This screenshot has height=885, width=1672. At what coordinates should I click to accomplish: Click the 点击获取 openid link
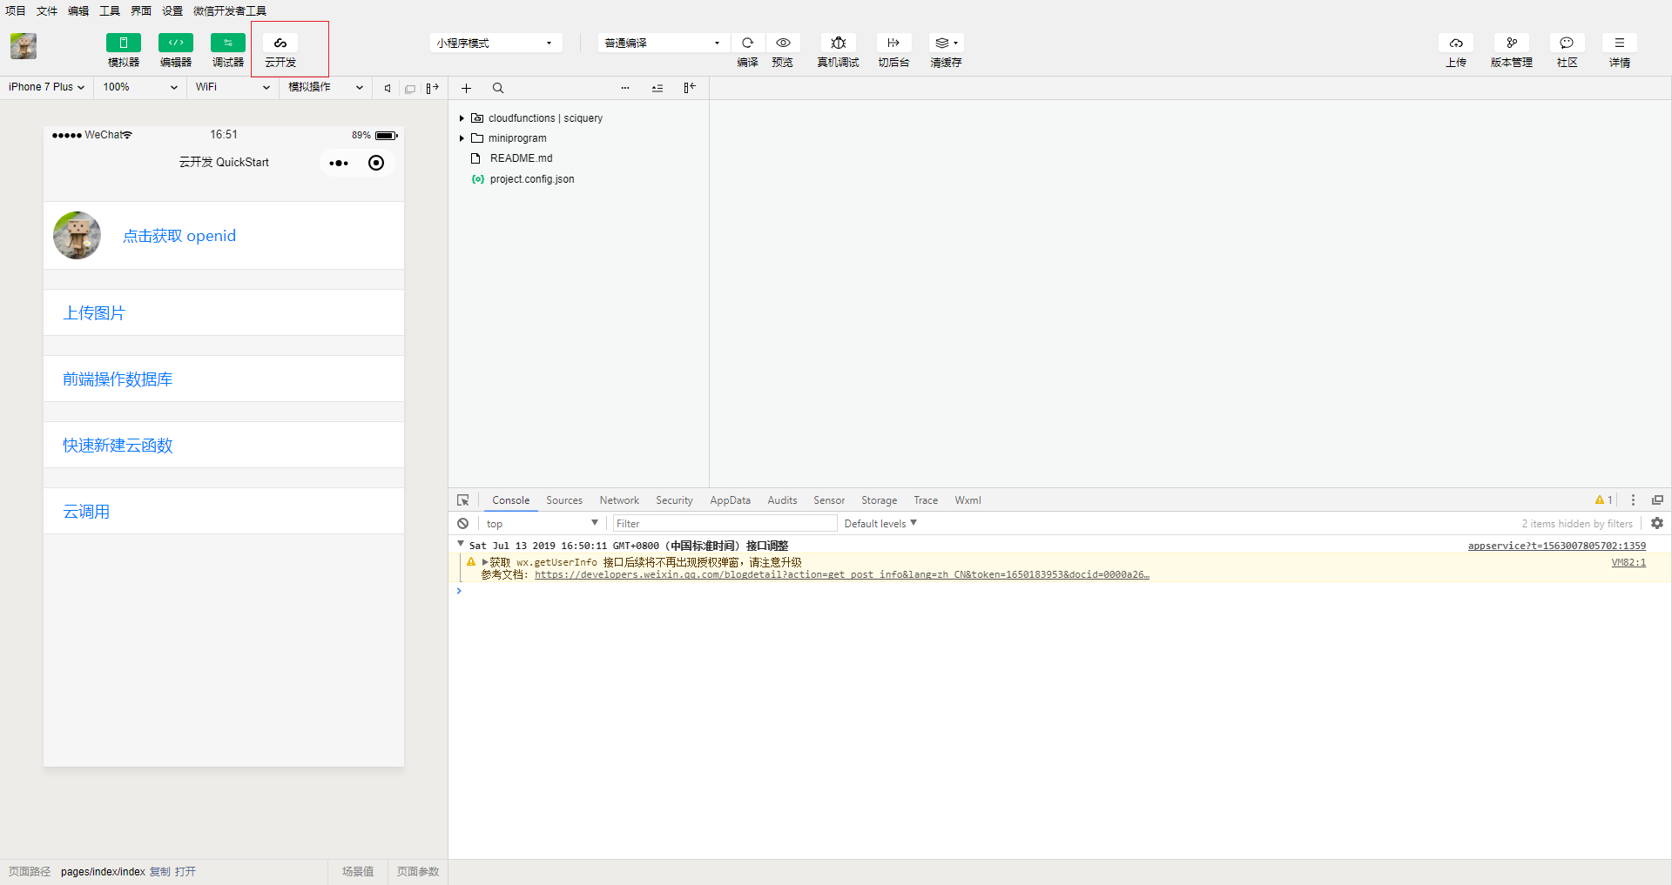pyautogui.click(x=179, y=236)
